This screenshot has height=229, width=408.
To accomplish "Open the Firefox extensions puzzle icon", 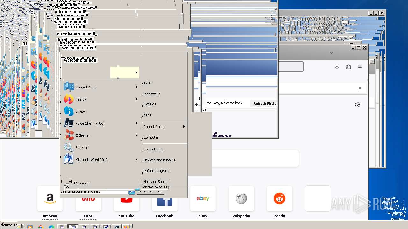I will coord(348,66).
